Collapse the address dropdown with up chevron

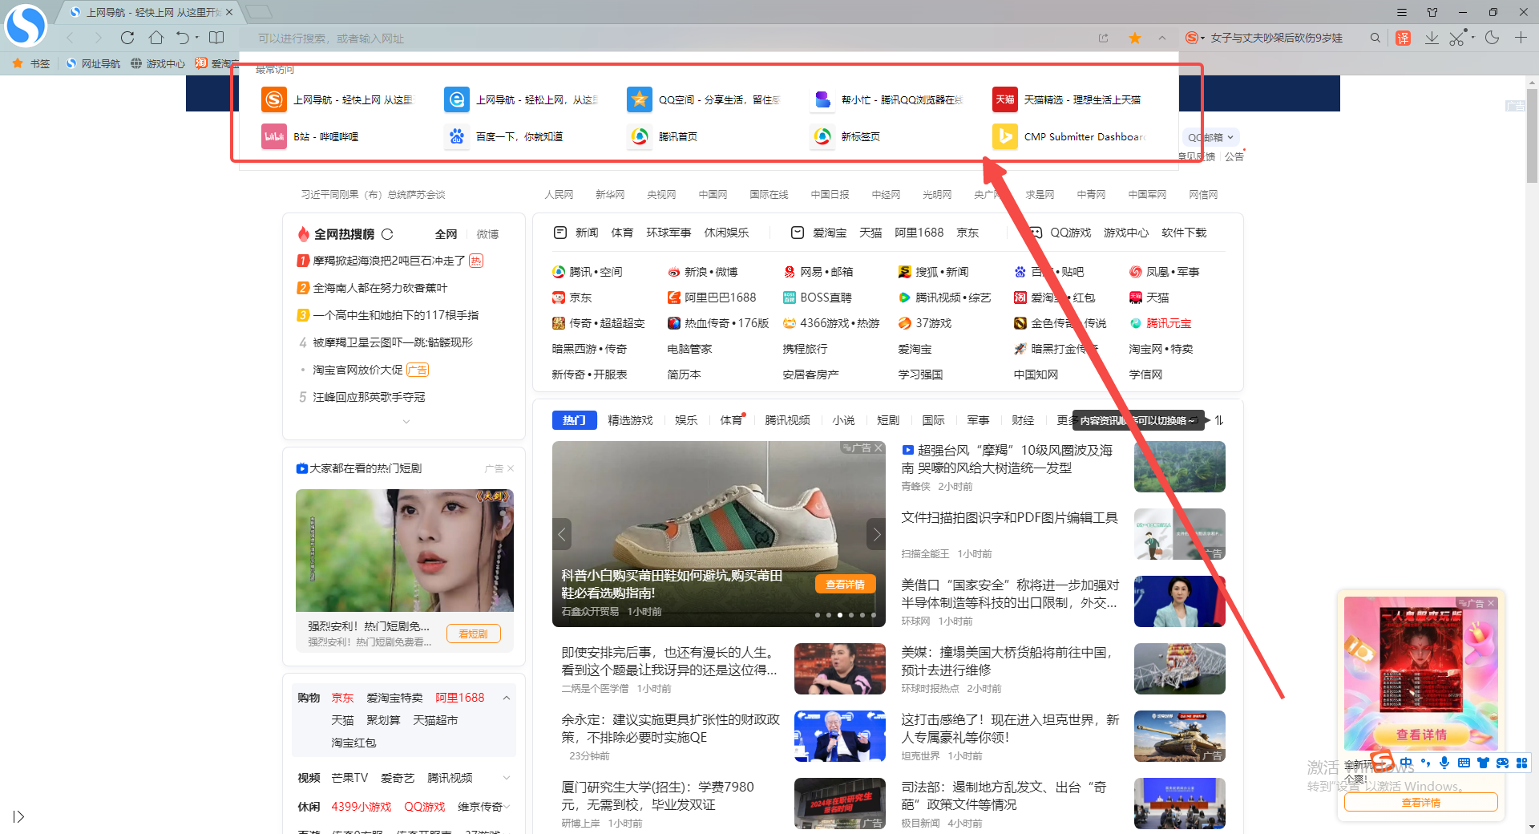[x=1162, y=38]
